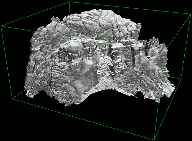Click the rocky dome above the carved faces
Viewport: 192px width, 141px height.
tap(98, 25)
